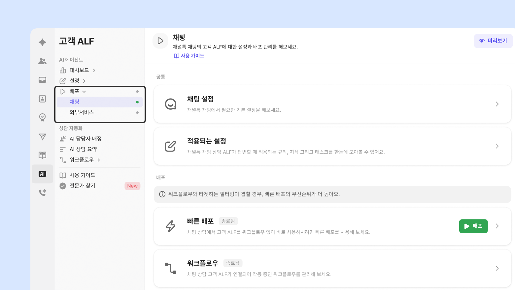Select the 외부서비스 menu item
This screenshot has height=290, width=515.
[82, 112]
